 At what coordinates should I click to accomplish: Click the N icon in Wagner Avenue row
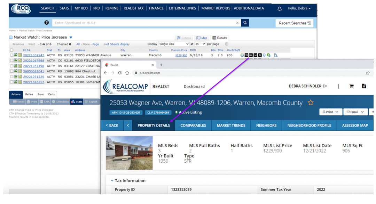pos(260,55)
